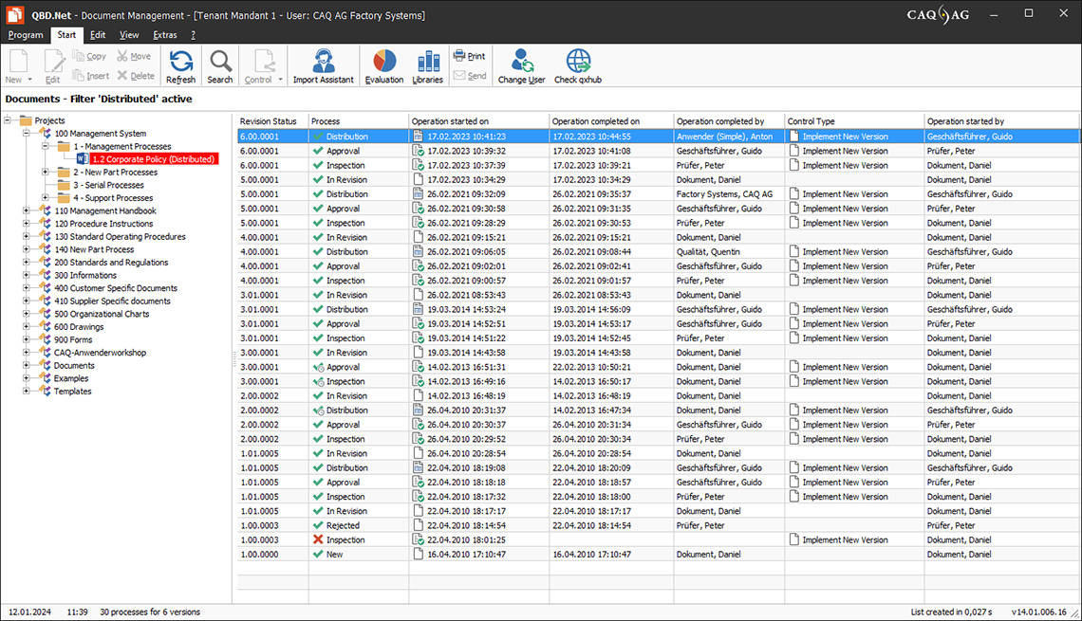
Task: Open the ? help menu
Action: coord(194,35)
